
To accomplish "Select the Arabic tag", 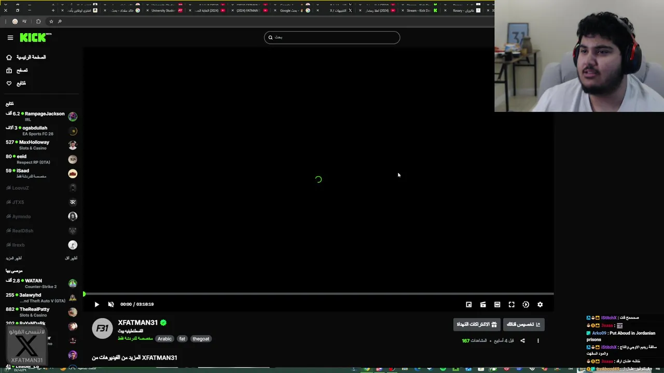I will 164,339.
